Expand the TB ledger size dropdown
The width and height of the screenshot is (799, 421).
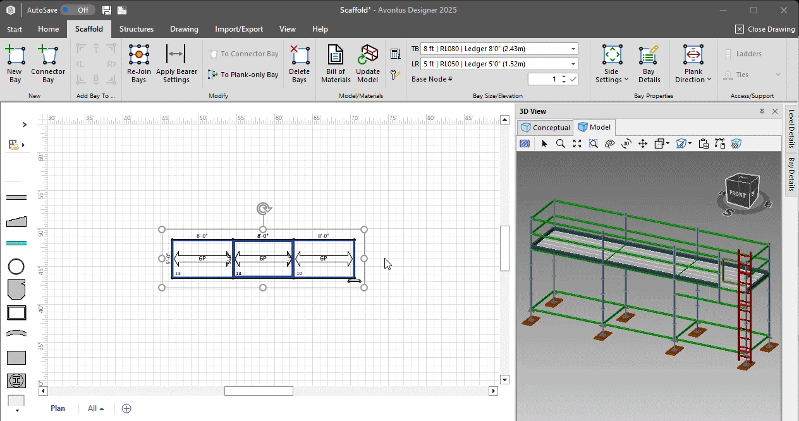coord(573,49)
